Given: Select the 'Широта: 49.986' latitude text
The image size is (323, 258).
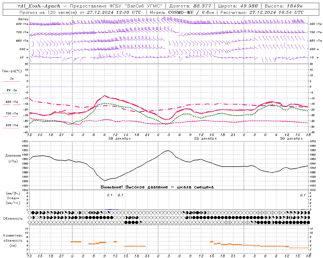Looking at the screenshot, I should pos(238,6).
